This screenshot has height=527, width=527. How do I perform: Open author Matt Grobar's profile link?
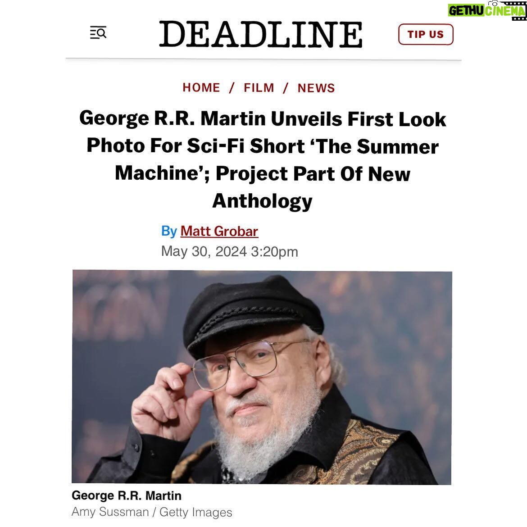219,231
